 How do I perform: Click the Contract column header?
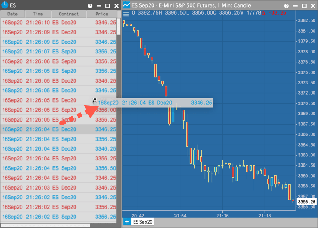click(x=69, y=14)
